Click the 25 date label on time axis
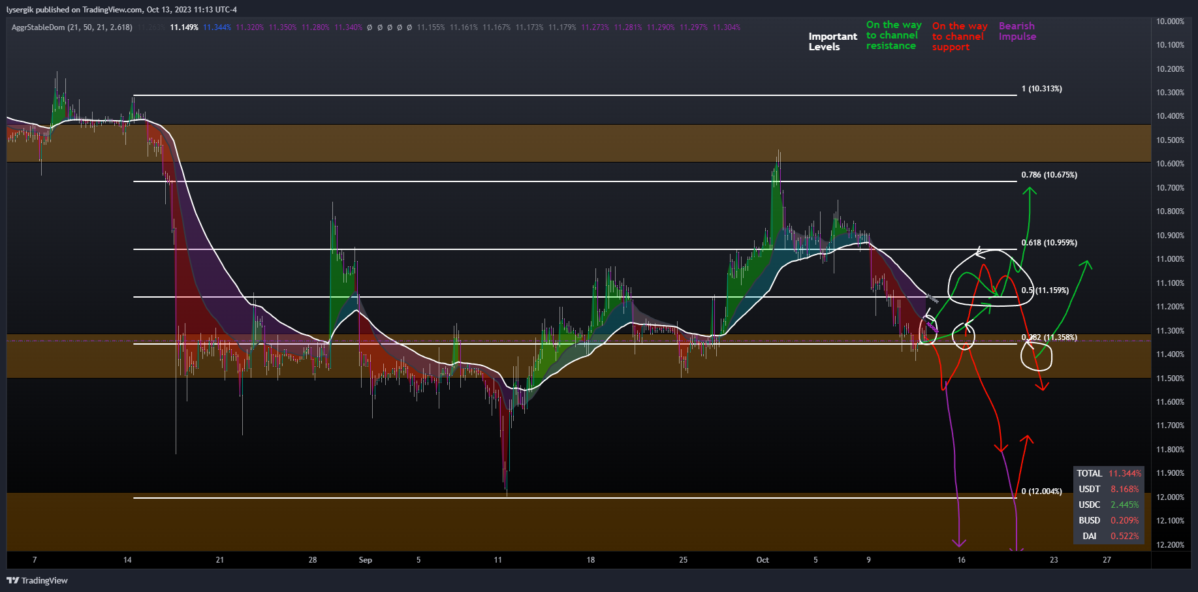 (684, 560)
